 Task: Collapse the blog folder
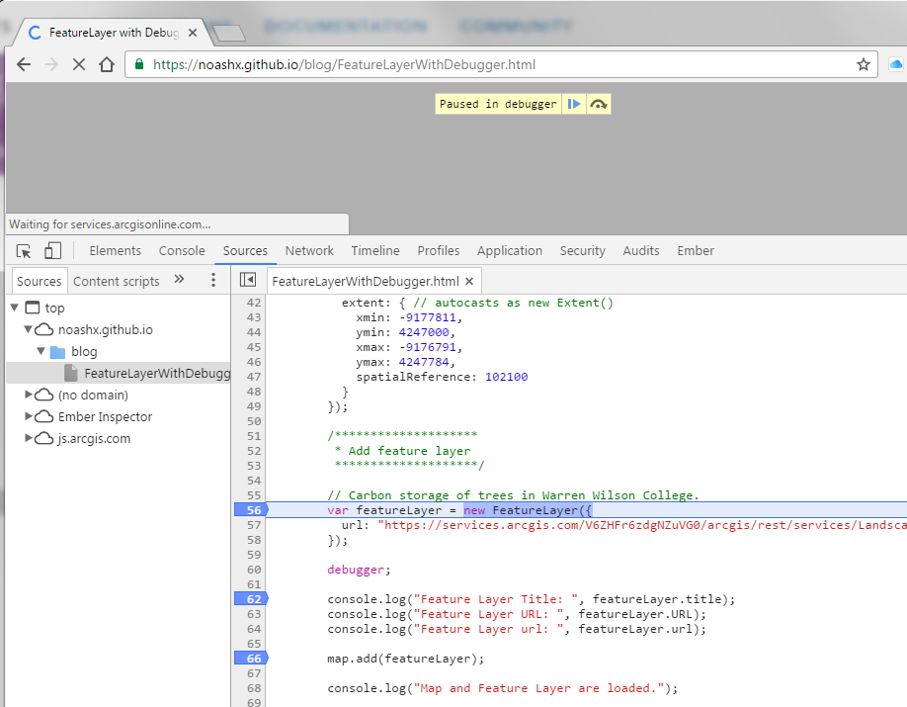pos(41,351)
